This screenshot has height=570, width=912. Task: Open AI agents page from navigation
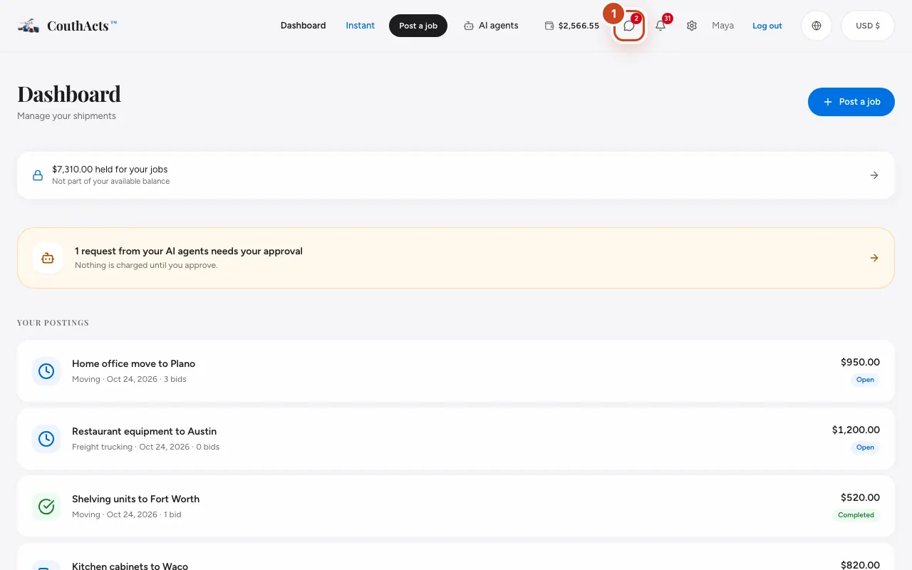[x=491, y=26]
